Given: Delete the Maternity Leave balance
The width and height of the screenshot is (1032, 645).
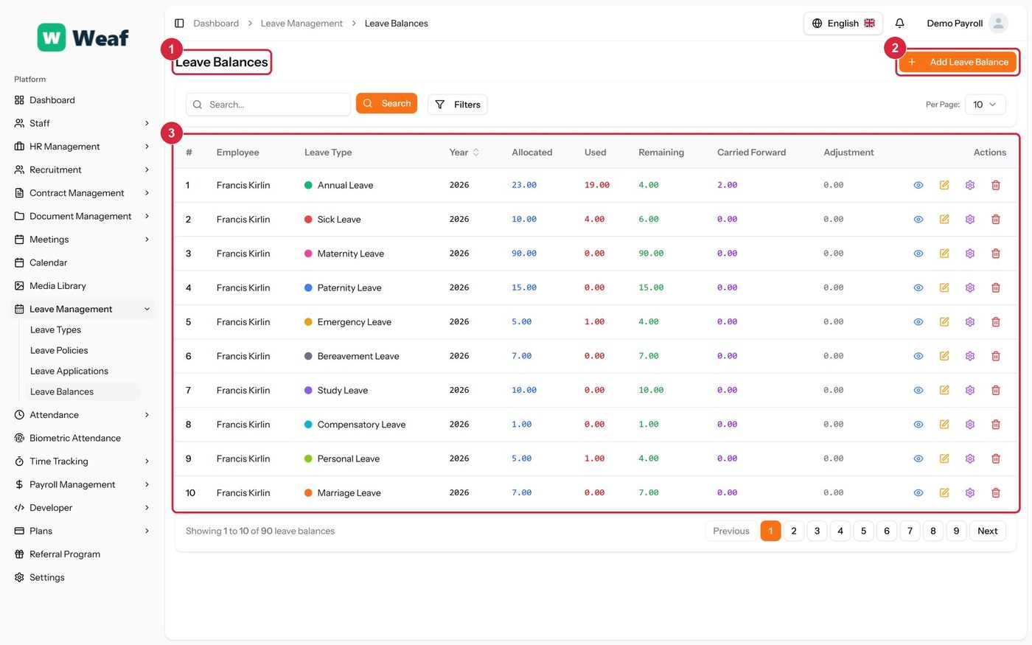Looking at the screenshot, I should pyautogui.click(x=996, y=254).
